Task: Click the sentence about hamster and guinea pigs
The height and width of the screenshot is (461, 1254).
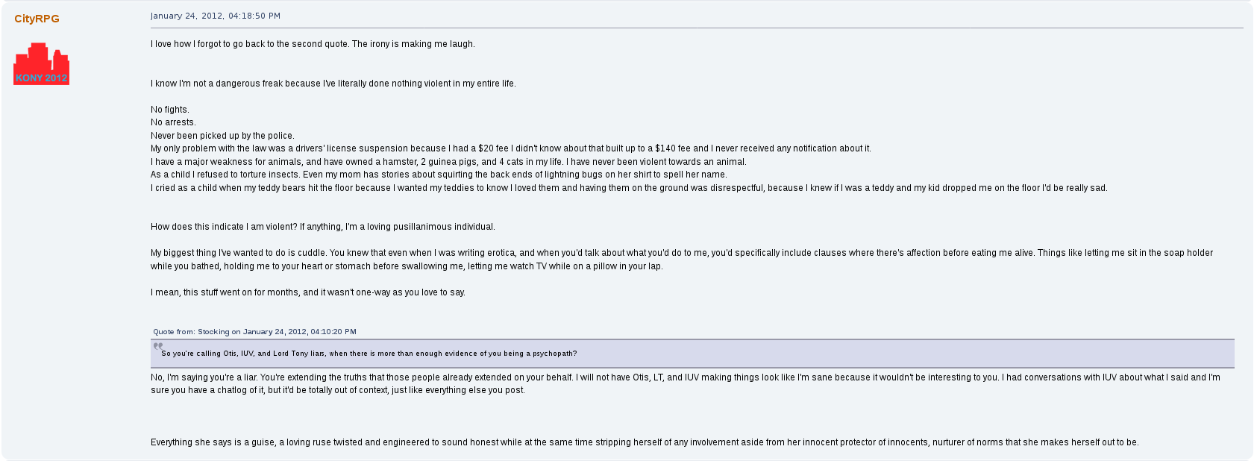Action: coord(448,162)
